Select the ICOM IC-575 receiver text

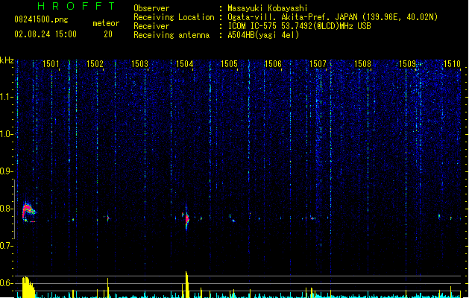[x=300, y=26]
